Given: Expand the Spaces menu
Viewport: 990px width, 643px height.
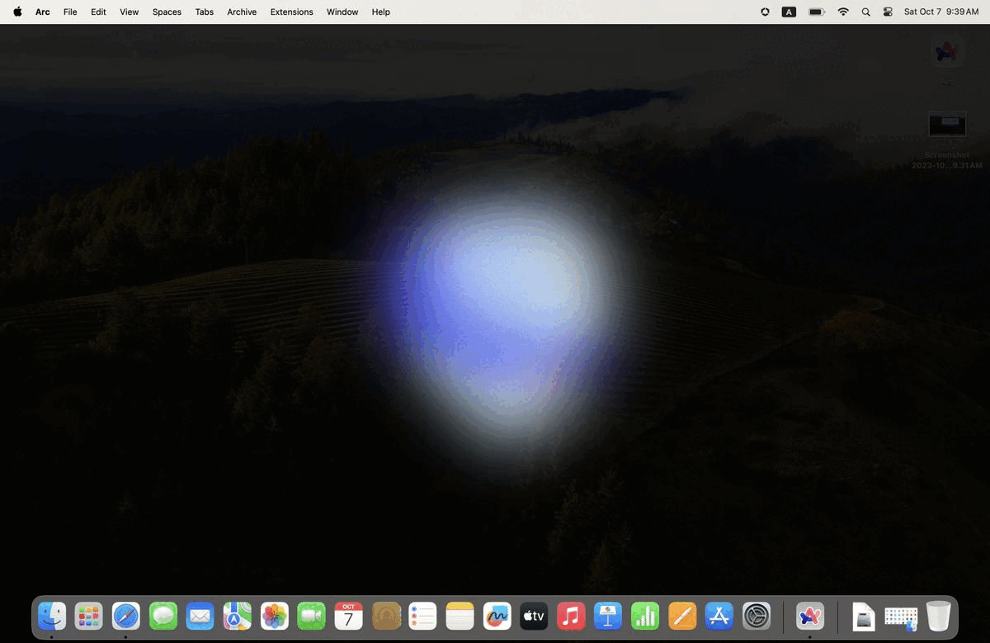Looking at the screenshot, I should pyautogui.click(x=167, y=12).
